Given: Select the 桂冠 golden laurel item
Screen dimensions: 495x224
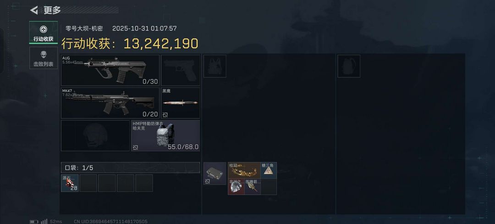Looking at the screenshot, I should pyautogui.click(x=244, y=170).
